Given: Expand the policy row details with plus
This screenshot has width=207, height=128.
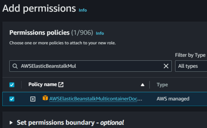Looking at the screenshot, I should tap(33, 99).
